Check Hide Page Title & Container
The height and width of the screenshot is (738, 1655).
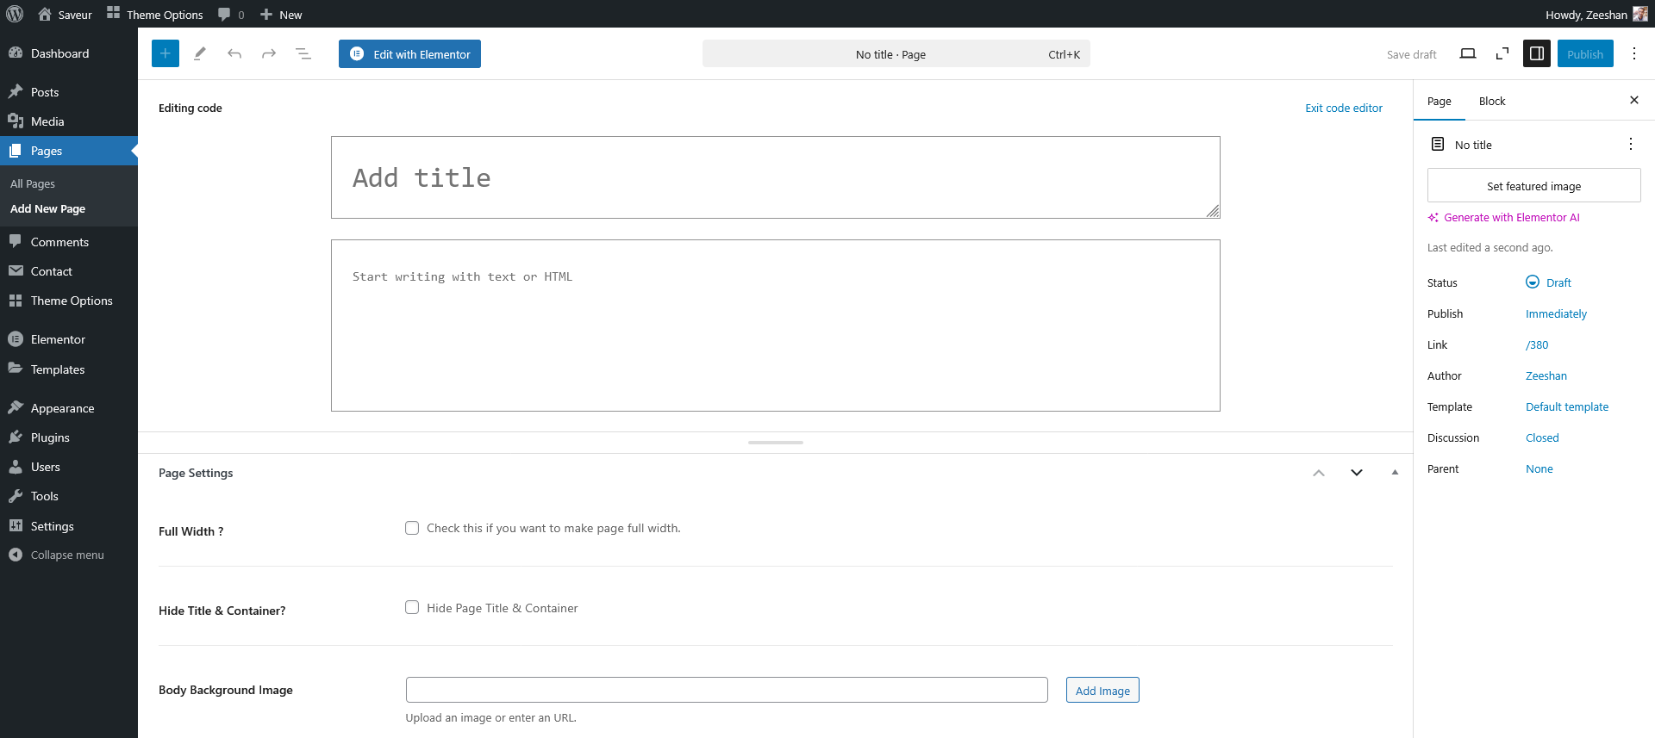tap(412, 607)
